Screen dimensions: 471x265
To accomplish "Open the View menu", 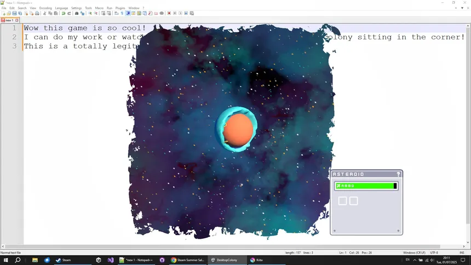I will tap(33, 8).
